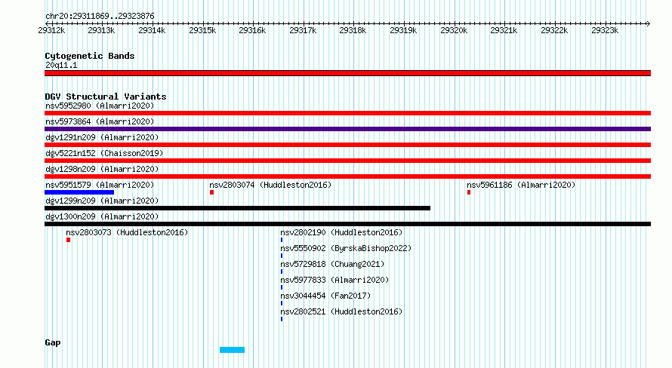Click the ruler's right arrowhead
Screen dimensions: 672x368
[x=649, y=23]
